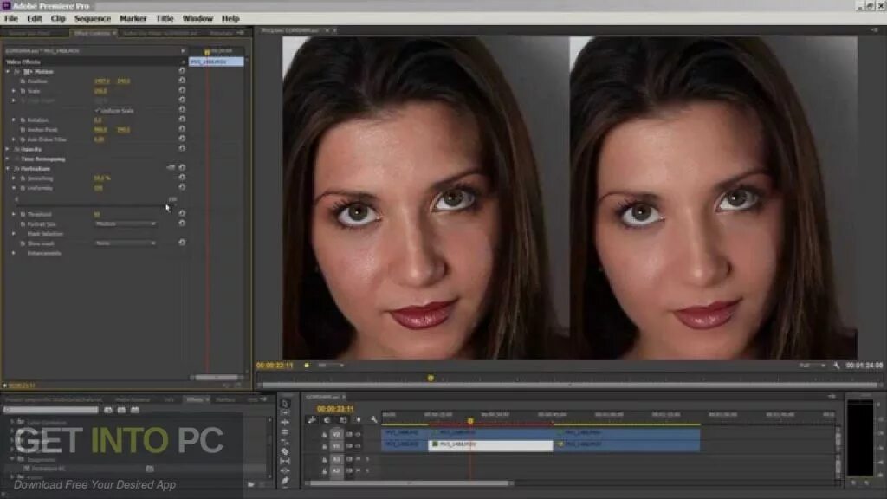The image size is (887, 499).
Task: Toggle animation stopwatch for Smoothing
Action: click(x=23, y=178)
